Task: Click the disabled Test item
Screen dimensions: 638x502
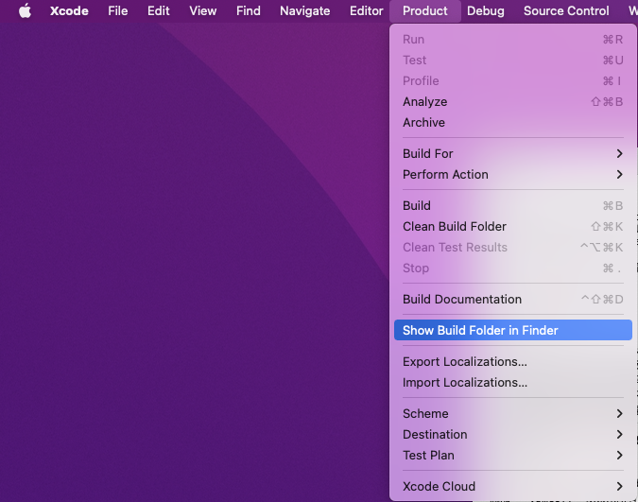Action: 512,61
